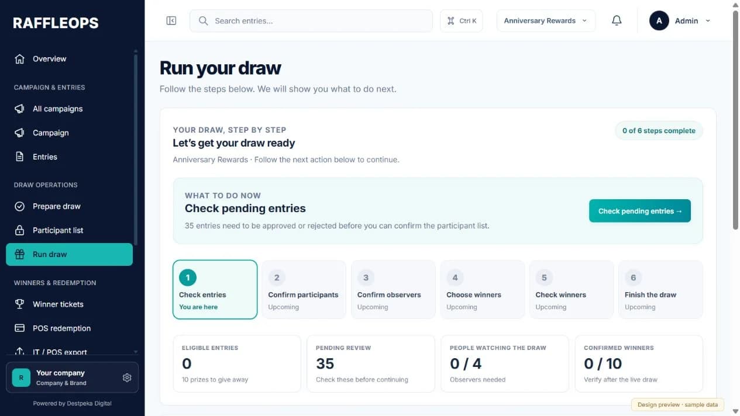Click the Pending Review 35 card
Image resolution: width=740 pixels, height=416 pixels.
click(371, 363)
